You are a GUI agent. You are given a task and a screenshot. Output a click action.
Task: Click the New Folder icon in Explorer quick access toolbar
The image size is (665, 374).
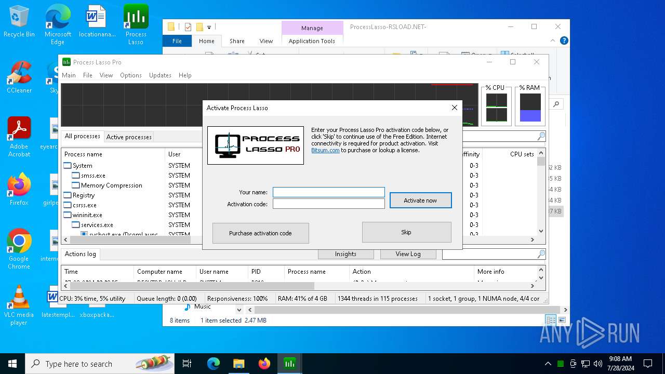[x=199, y=27]
